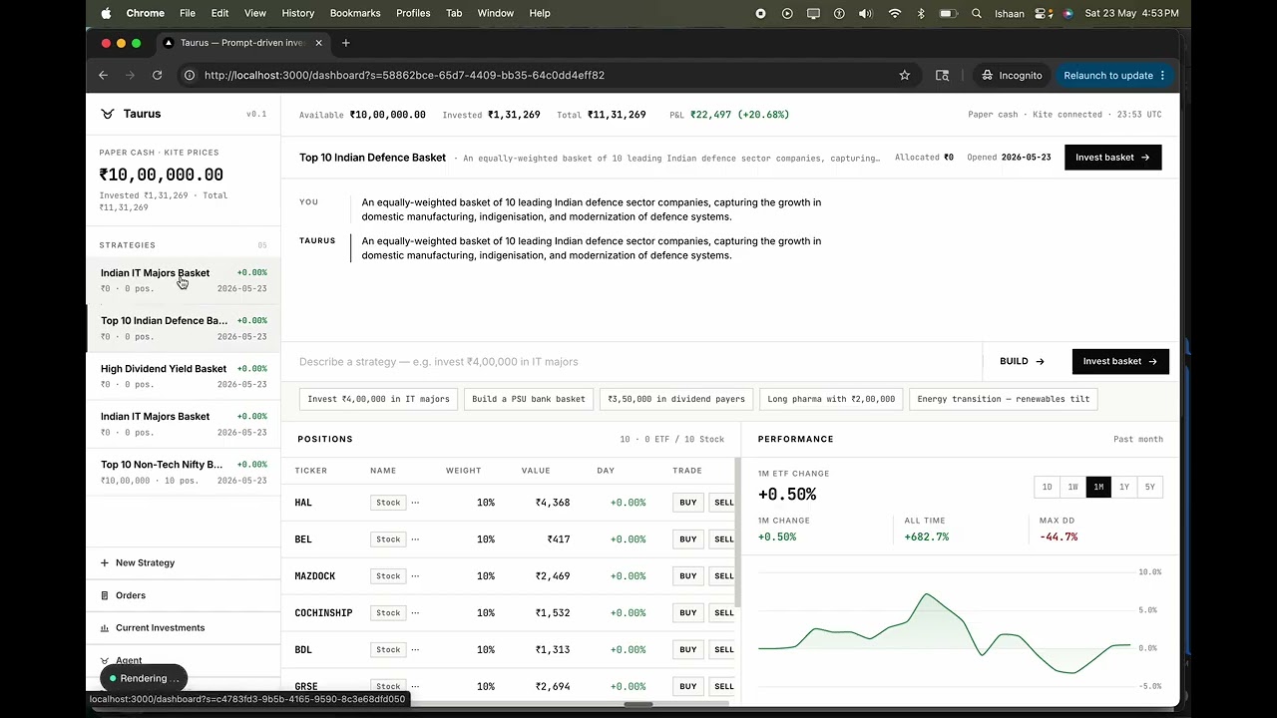Open High Dividend Yield Basket strategy

[184, 376]
